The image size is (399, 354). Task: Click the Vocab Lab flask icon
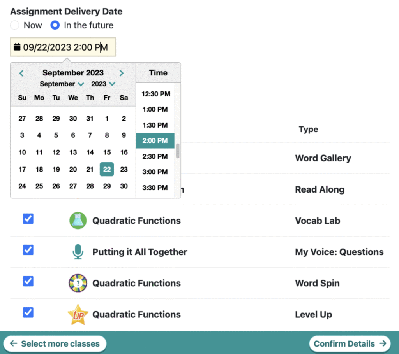tap(78, 221)
